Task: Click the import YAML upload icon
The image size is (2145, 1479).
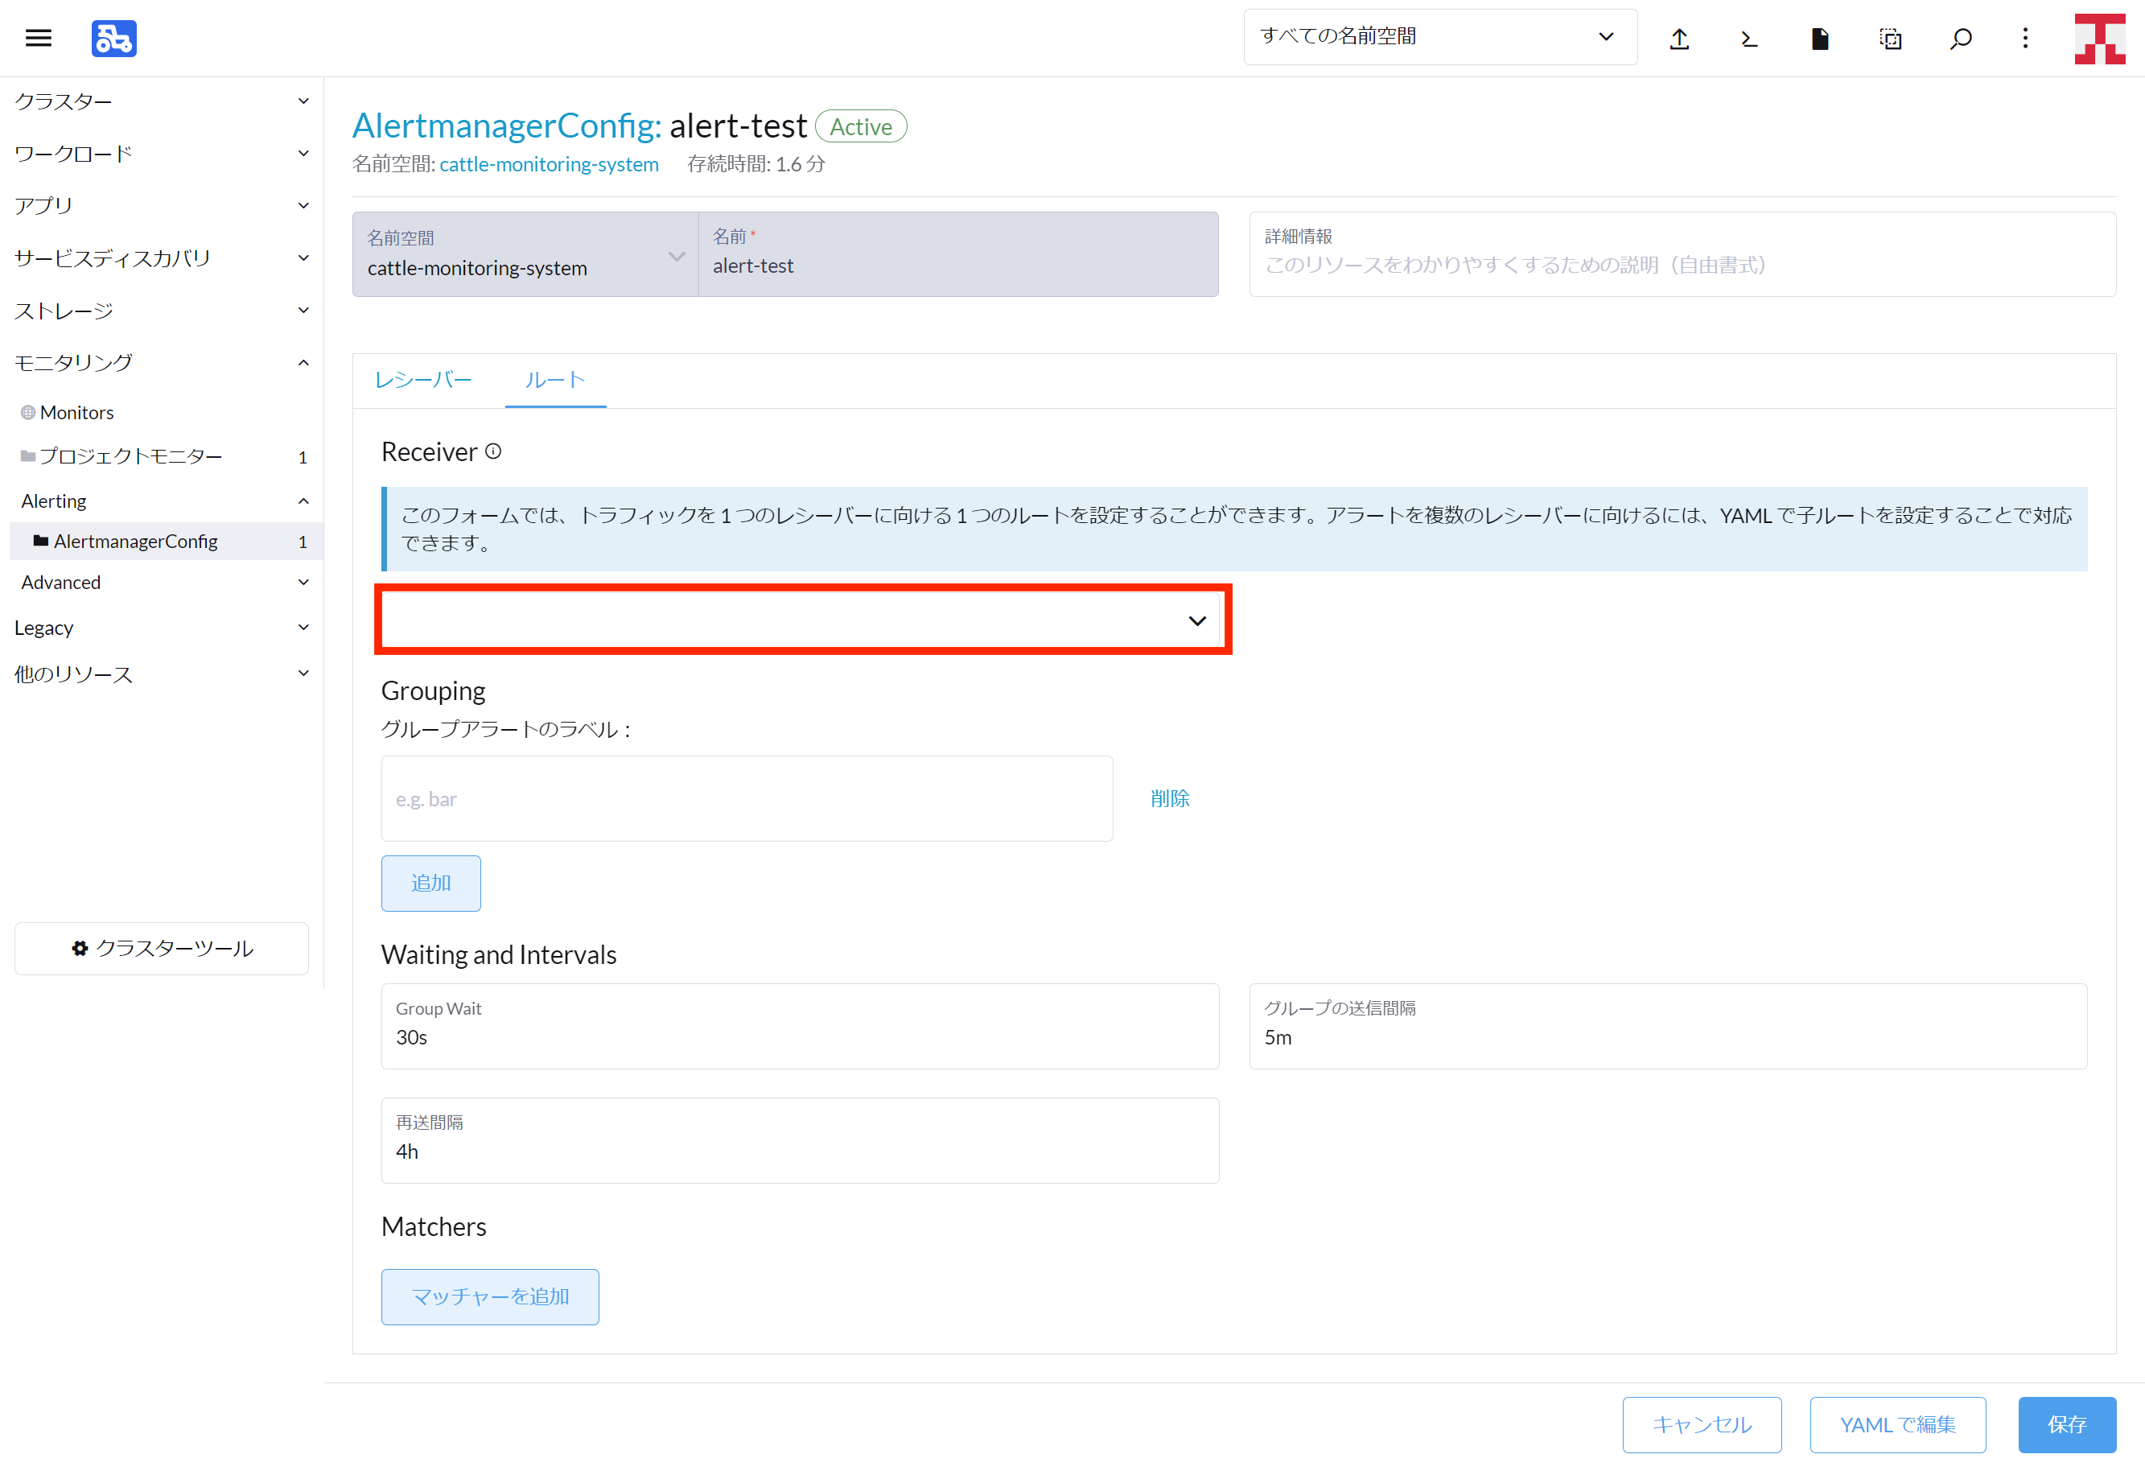Action: pyautogui.click(x=1679, y=38)
